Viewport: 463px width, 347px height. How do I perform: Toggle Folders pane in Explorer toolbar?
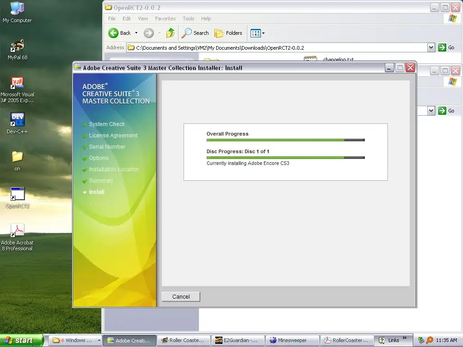tap(228, 33)
